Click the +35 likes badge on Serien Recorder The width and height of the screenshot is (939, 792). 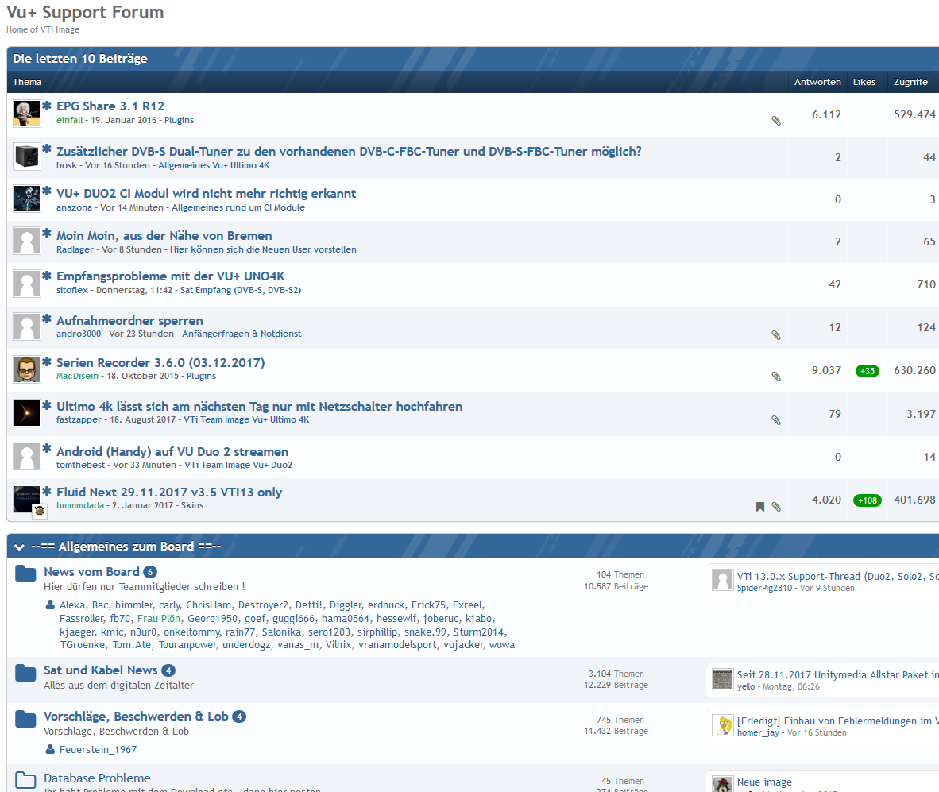pos(867,371)
